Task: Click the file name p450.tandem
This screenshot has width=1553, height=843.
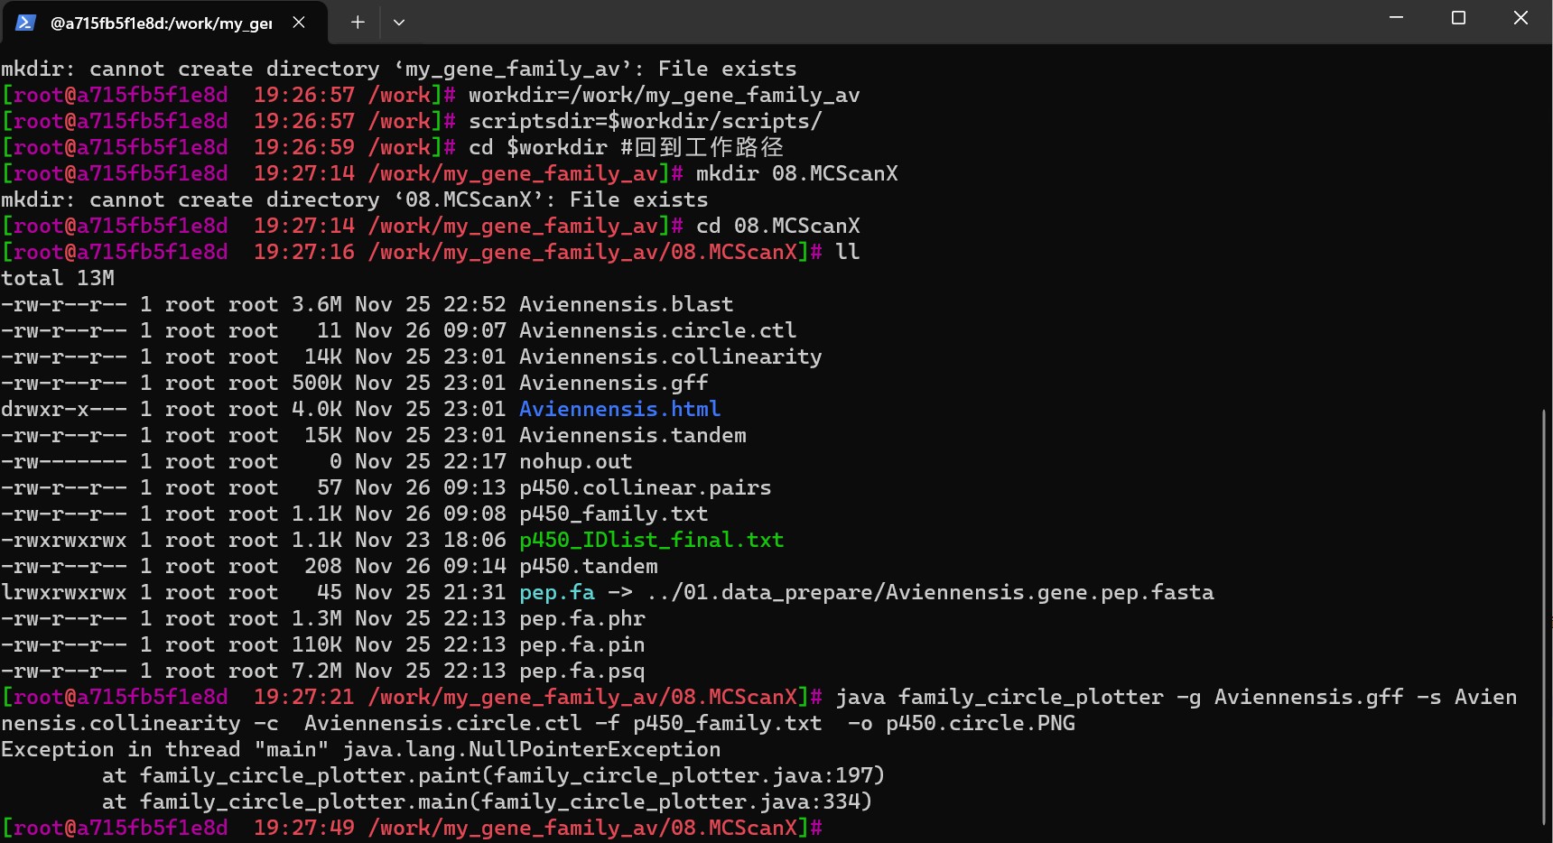Action: coord(588,566)
